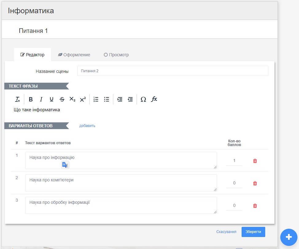Insert a numbered list
299x249 pixels.
pyautogui.click(x=95, y=99)
